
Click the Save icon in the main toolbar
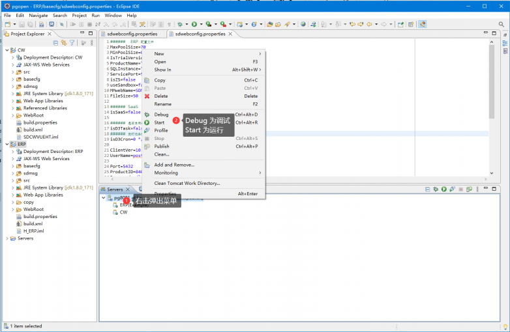(x=23, y=24)
